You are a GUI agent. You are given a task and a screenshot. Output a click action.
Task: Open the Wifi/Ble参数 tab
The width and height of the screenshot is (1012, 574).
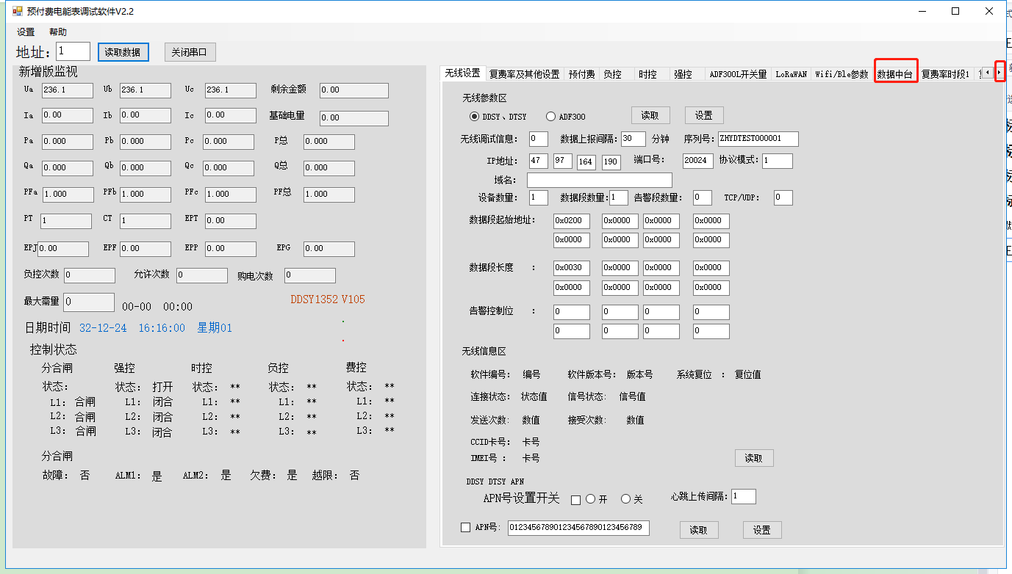click(841, 74)
